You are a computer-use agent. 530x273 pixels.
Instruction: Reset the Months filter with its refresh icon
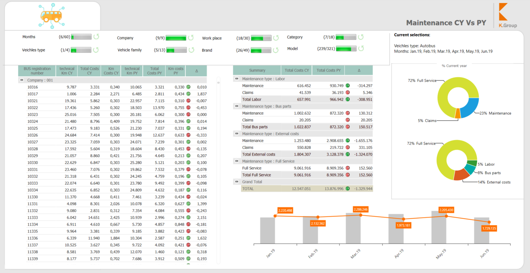96,37
